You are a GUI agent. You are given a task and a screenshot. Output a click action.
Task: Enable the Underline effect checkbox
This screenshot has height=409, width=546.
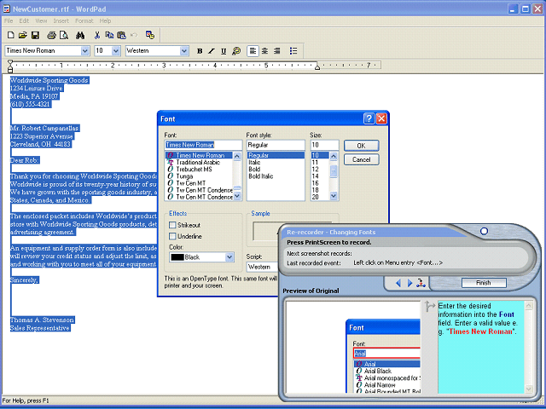(172, 236)
